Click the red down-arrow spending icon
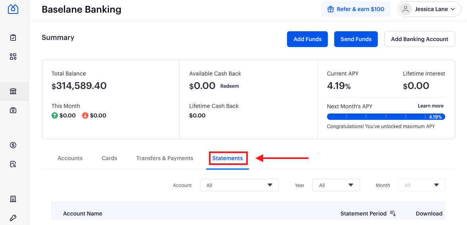This screenshot has height=225, width=467. (85, 115)
